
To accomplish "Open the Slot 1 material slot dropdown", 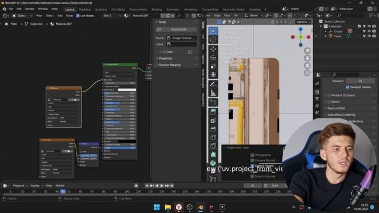I will (112, 16).
